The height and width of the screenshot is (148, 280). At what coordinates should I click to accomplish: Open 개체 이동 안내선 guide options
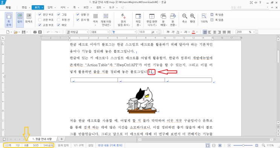(106, 20)
